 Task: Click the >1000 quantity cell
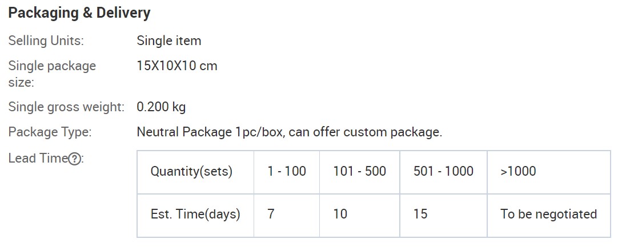coord(549,172)
